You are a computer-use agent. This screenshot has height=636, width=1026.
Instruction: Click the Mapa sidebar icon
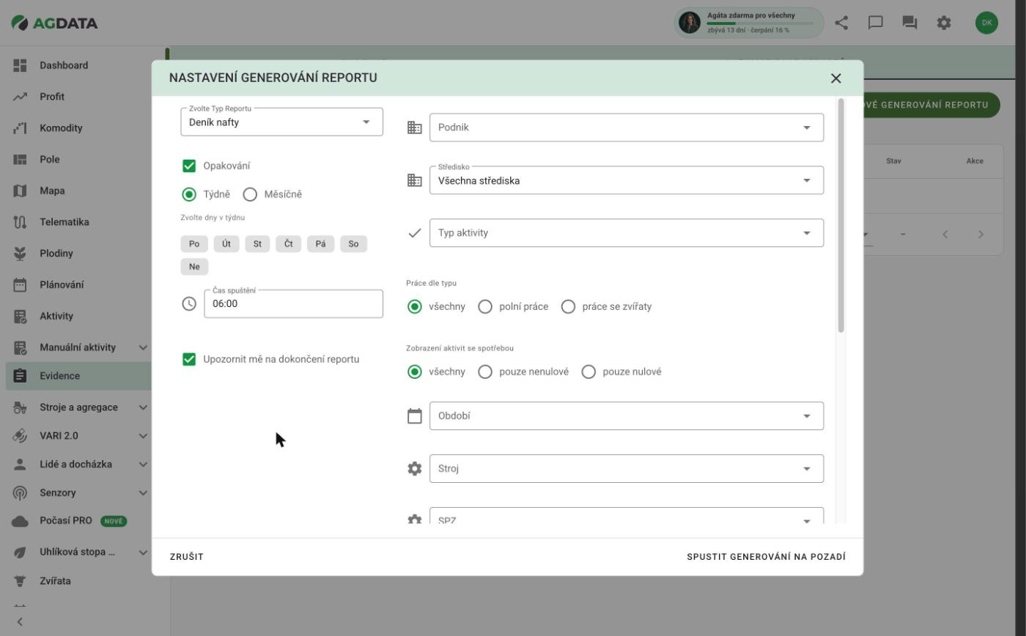coord(20,191)
